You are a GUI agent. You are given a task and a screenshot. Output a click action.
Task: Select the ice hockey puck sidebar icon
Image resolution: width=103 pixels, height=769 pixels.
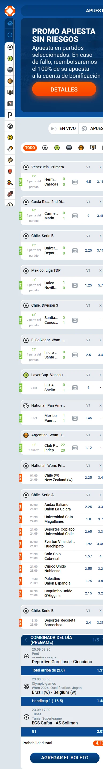click(x=10, y=70)
